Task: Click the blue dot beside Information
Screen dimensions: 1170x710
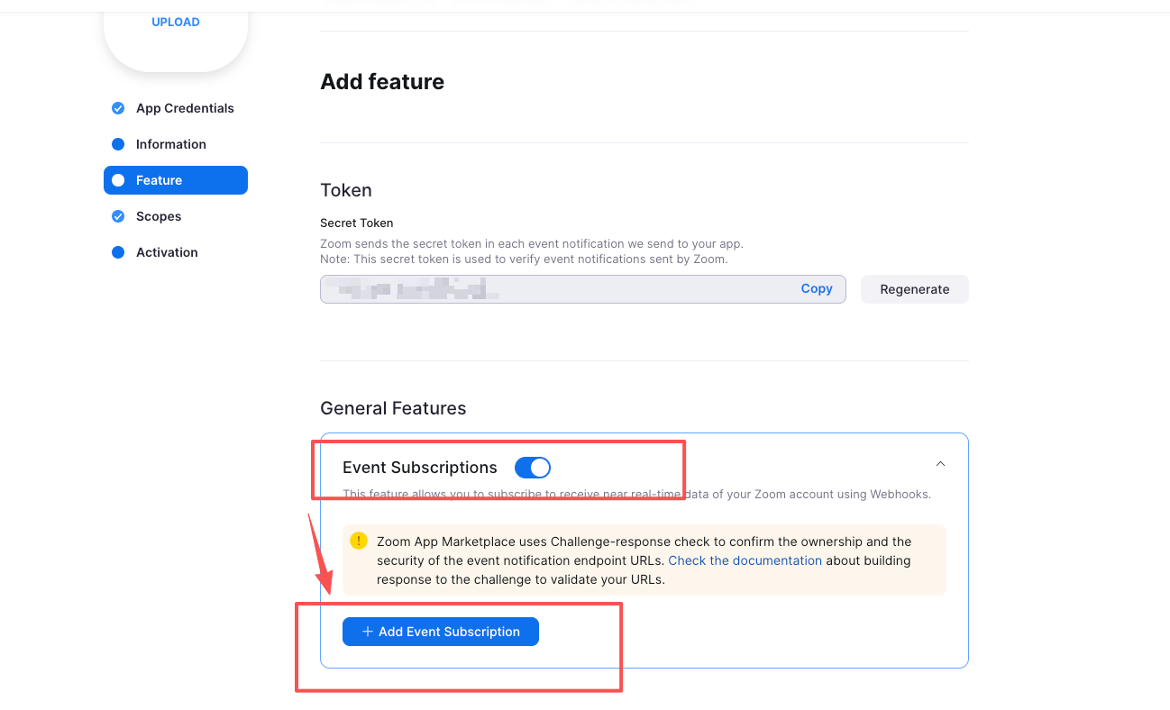Action: point(118,144)
